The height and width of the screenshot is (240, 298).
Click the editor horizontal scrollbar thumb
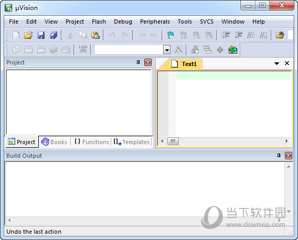tap(173, 141)
